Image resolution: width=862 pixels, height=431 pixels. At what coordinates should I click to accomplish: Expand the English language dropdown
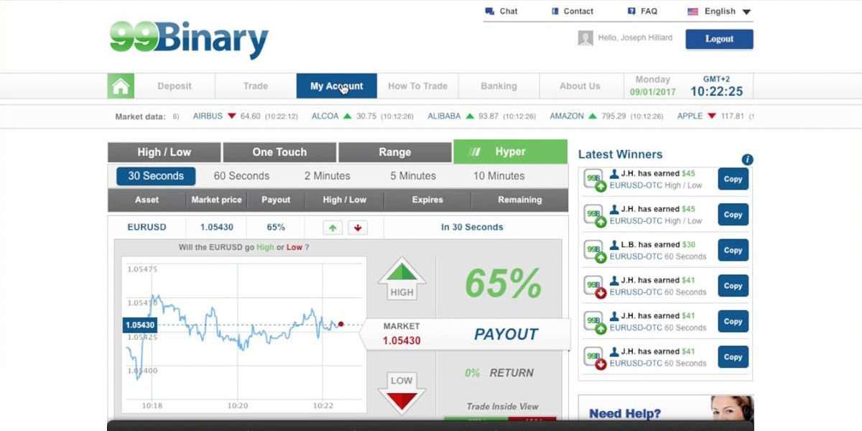[x=719, y=11]
